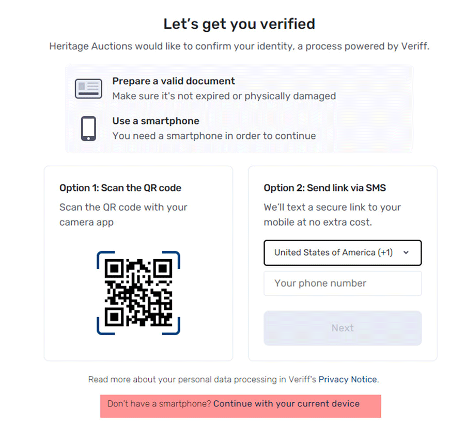Select the Use a smartphone title

click(156, 121)
